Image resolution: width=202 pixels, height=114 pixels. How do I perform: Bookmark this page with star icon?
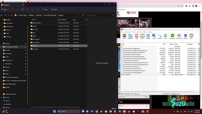pos(182,6)
